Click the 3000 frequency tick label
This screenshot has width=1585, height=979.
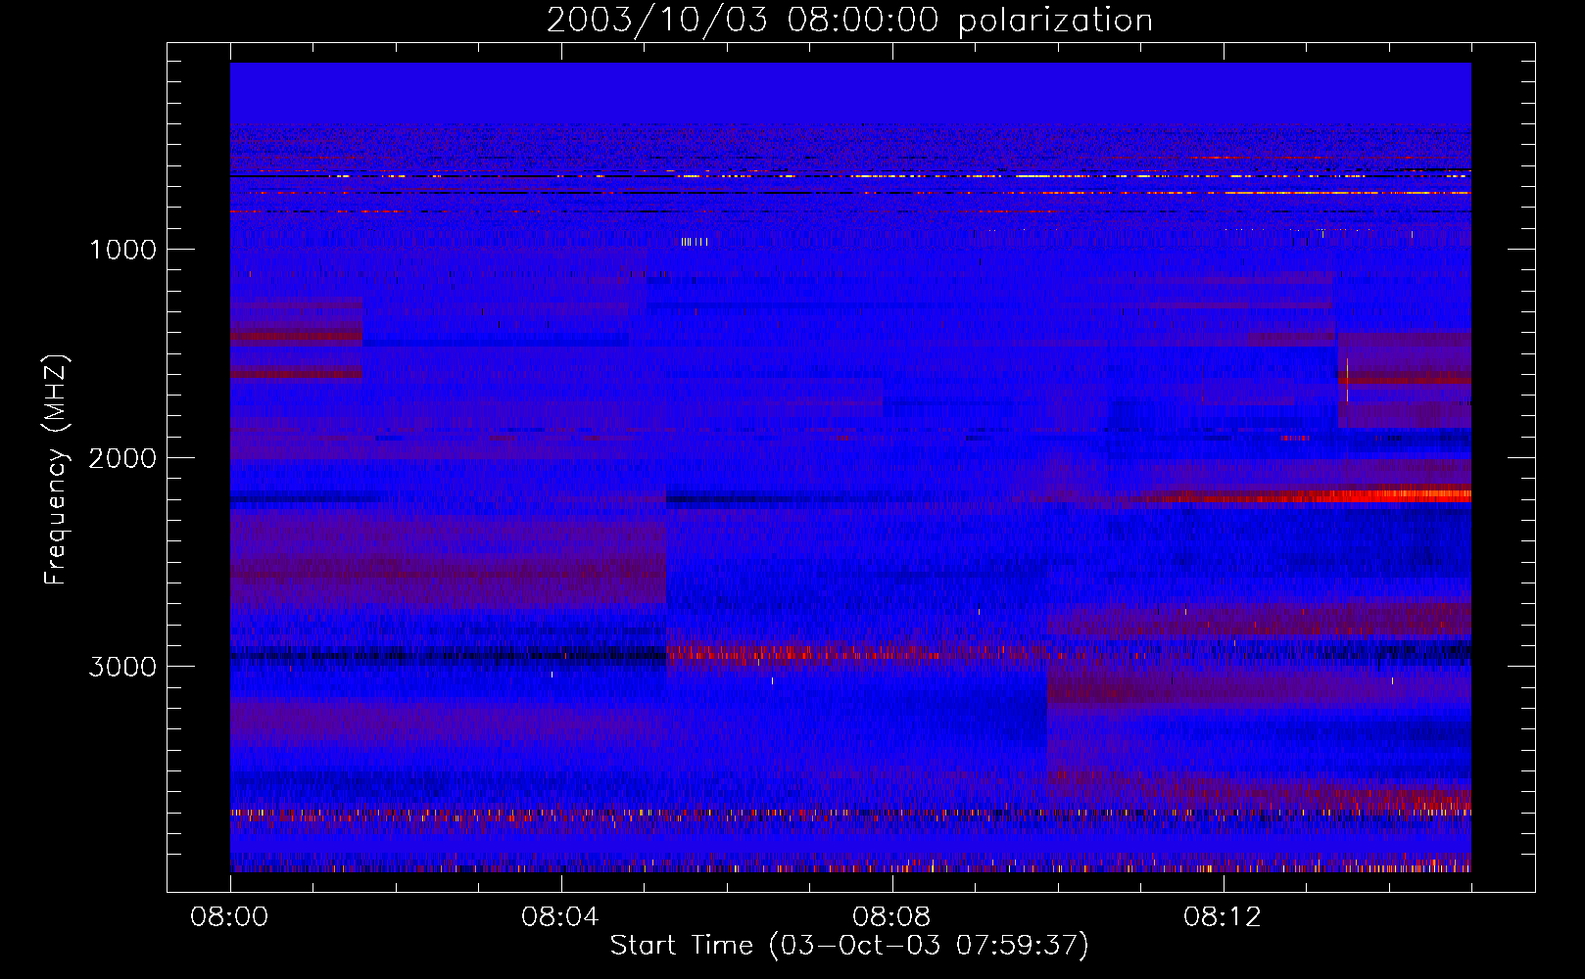pos(122,667)
